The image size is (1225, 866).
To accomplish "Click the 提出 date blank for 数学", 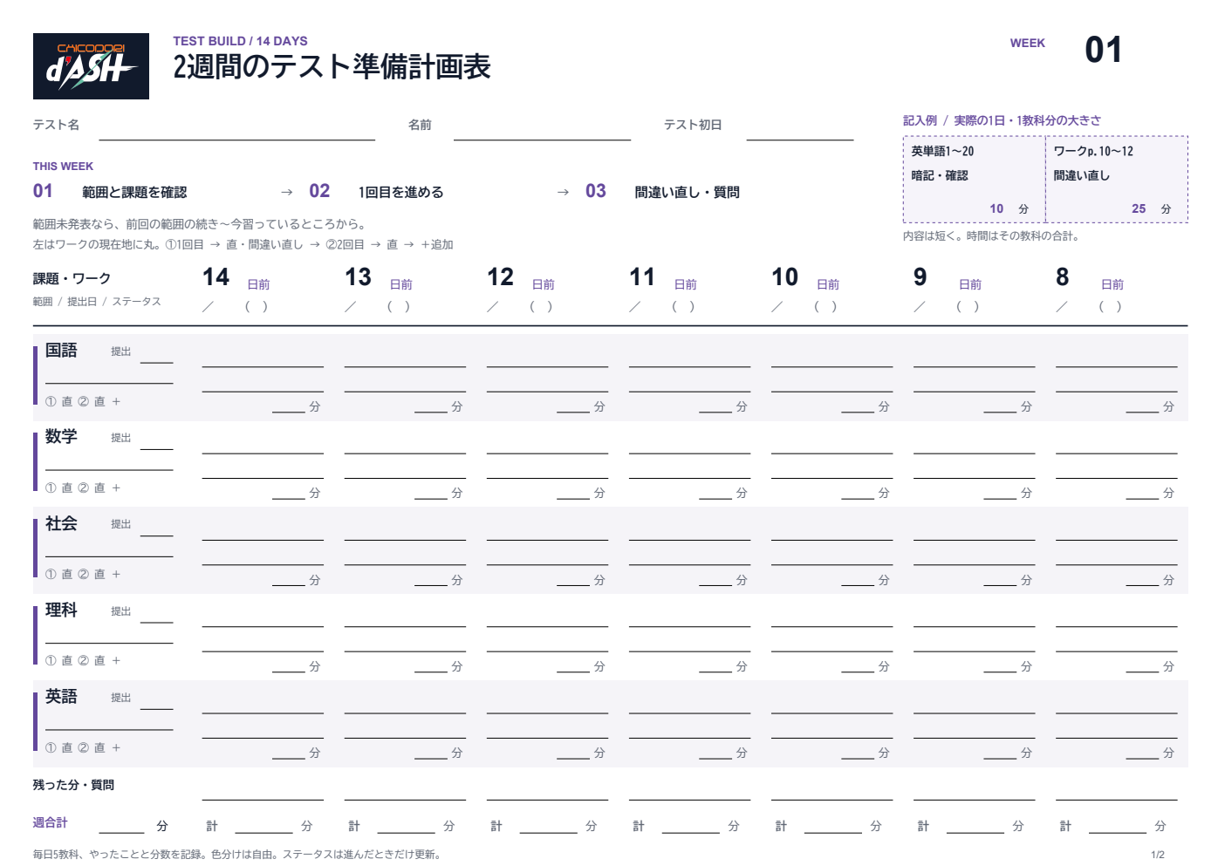I will click(x=157, y=448).
